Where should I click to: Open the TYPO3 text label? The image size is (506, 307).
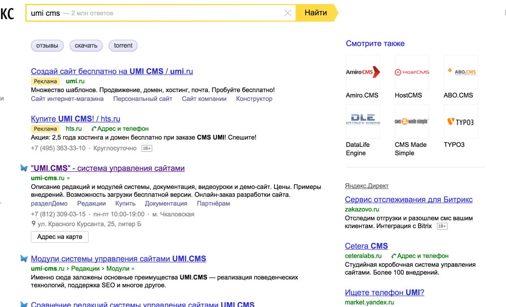454,144
